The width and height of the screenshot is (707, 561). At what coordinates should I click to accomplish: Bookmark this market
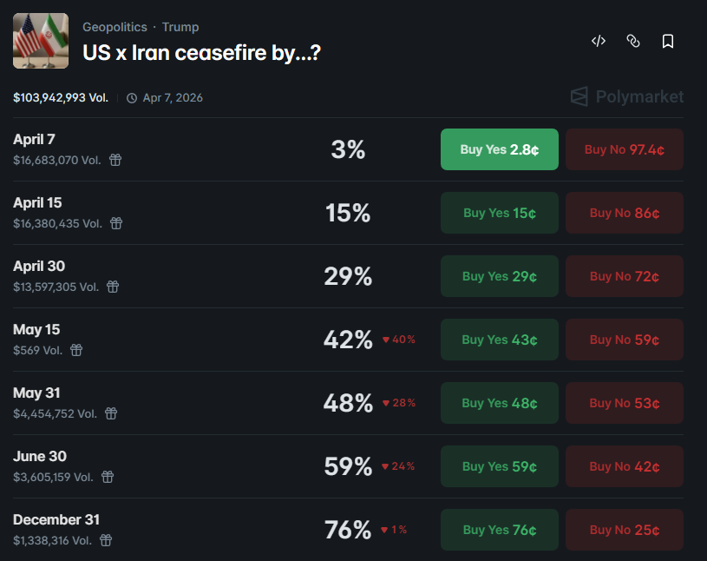click(668, 40)
